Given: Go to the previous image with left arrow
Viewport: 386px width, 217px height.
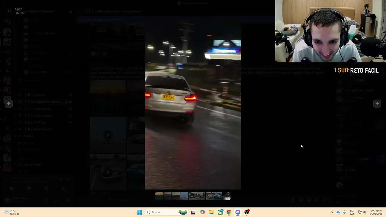Looking at the screenshot, I should [9, 104].
